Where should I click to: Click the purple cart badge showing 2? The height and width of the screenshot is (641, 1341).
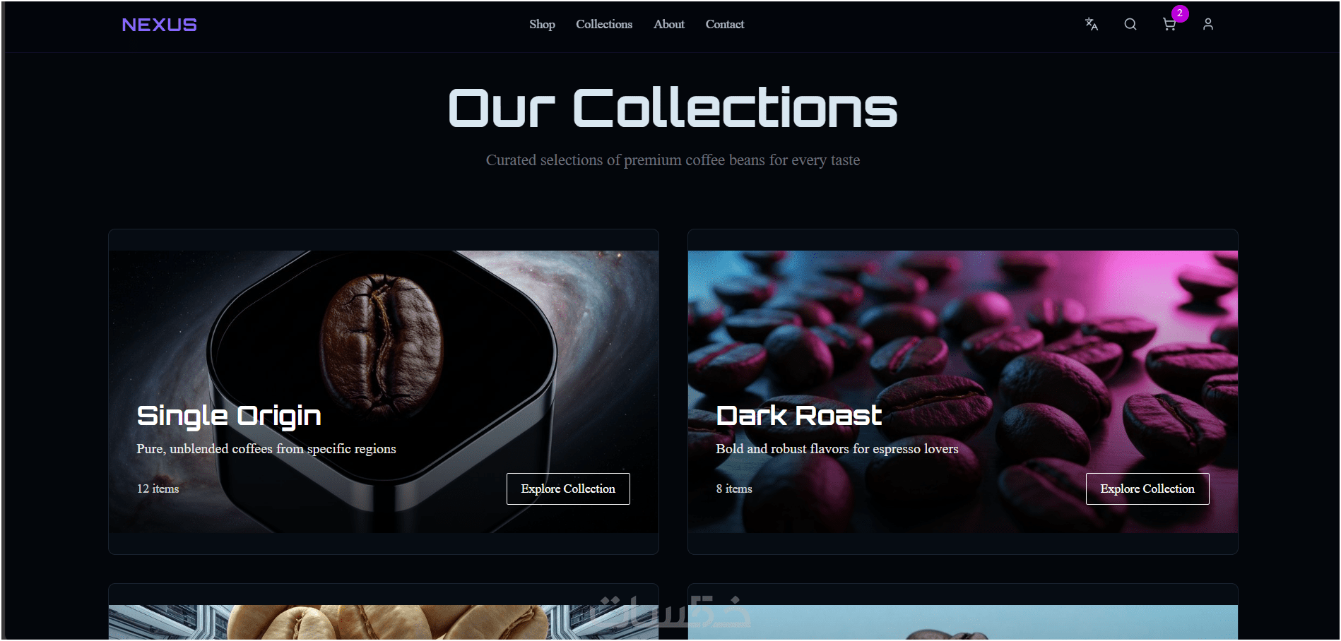1180,13
